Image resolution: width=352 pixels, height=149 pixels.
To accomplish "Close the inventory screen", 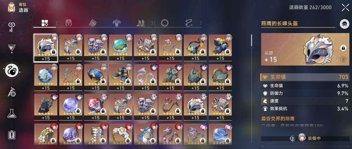I will point(345,8).
